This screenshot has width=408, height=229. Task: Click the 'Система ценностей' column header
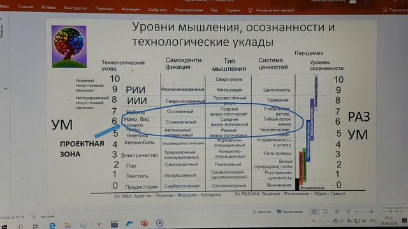click(273, 64)
